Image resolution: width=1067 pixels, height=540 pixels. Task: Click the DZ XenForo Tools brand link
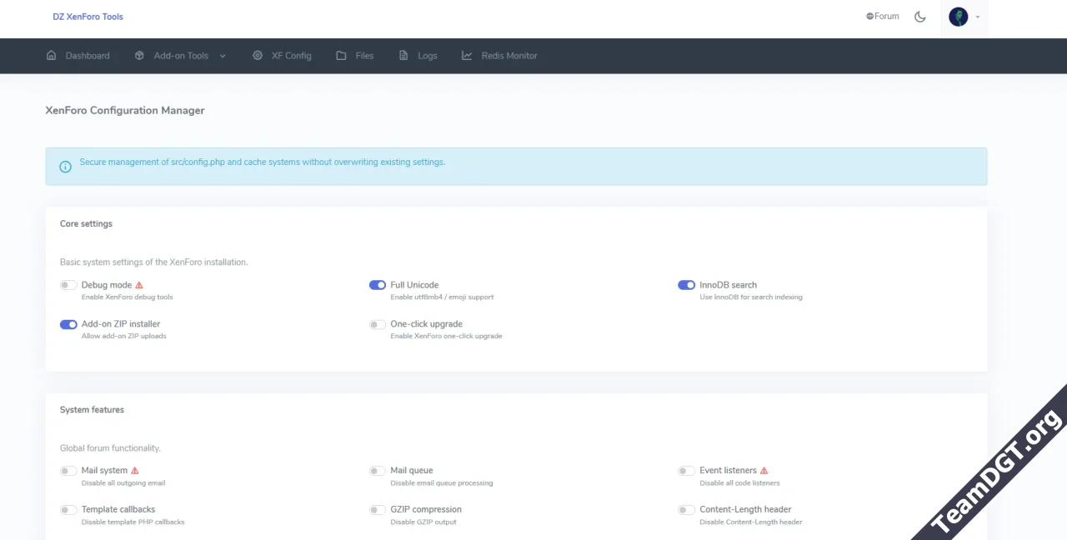coord(88,17)
